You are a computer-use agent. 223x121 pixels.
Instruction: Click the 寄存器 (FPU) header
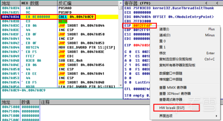point(137,3)
